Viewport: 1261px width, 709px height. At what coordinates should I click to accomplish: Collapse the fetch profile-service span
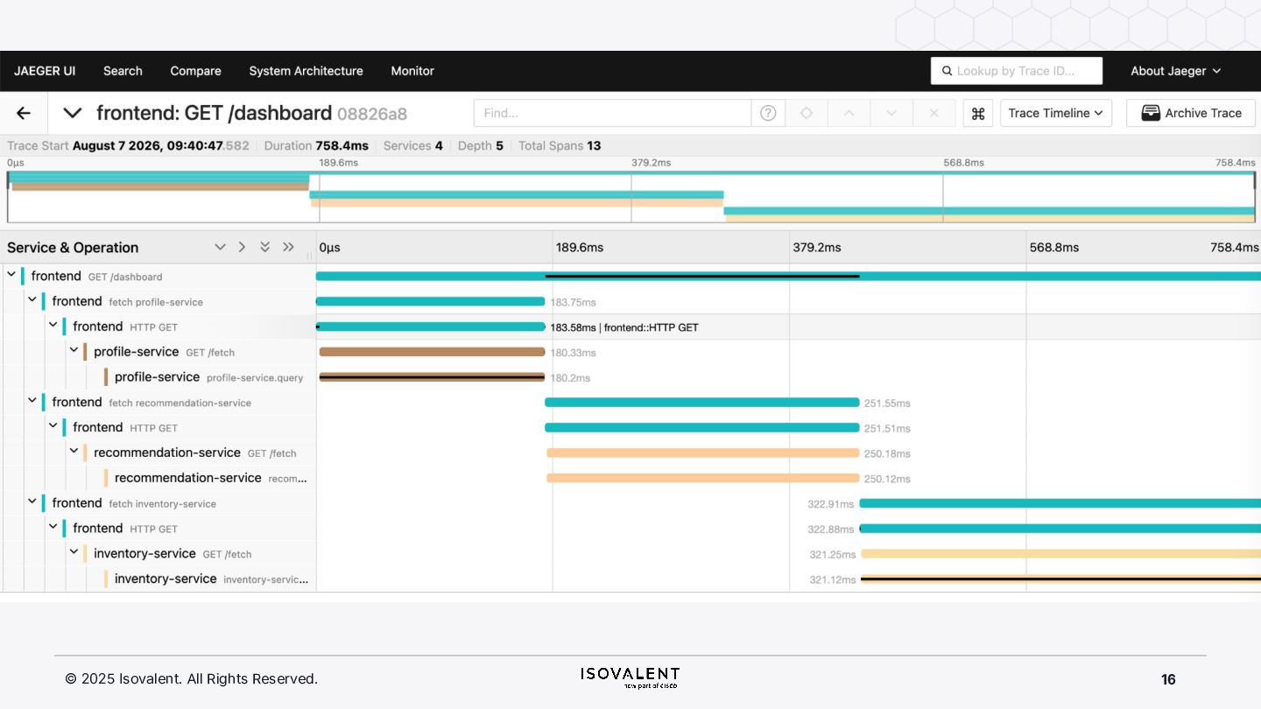(x=32, y=300)
